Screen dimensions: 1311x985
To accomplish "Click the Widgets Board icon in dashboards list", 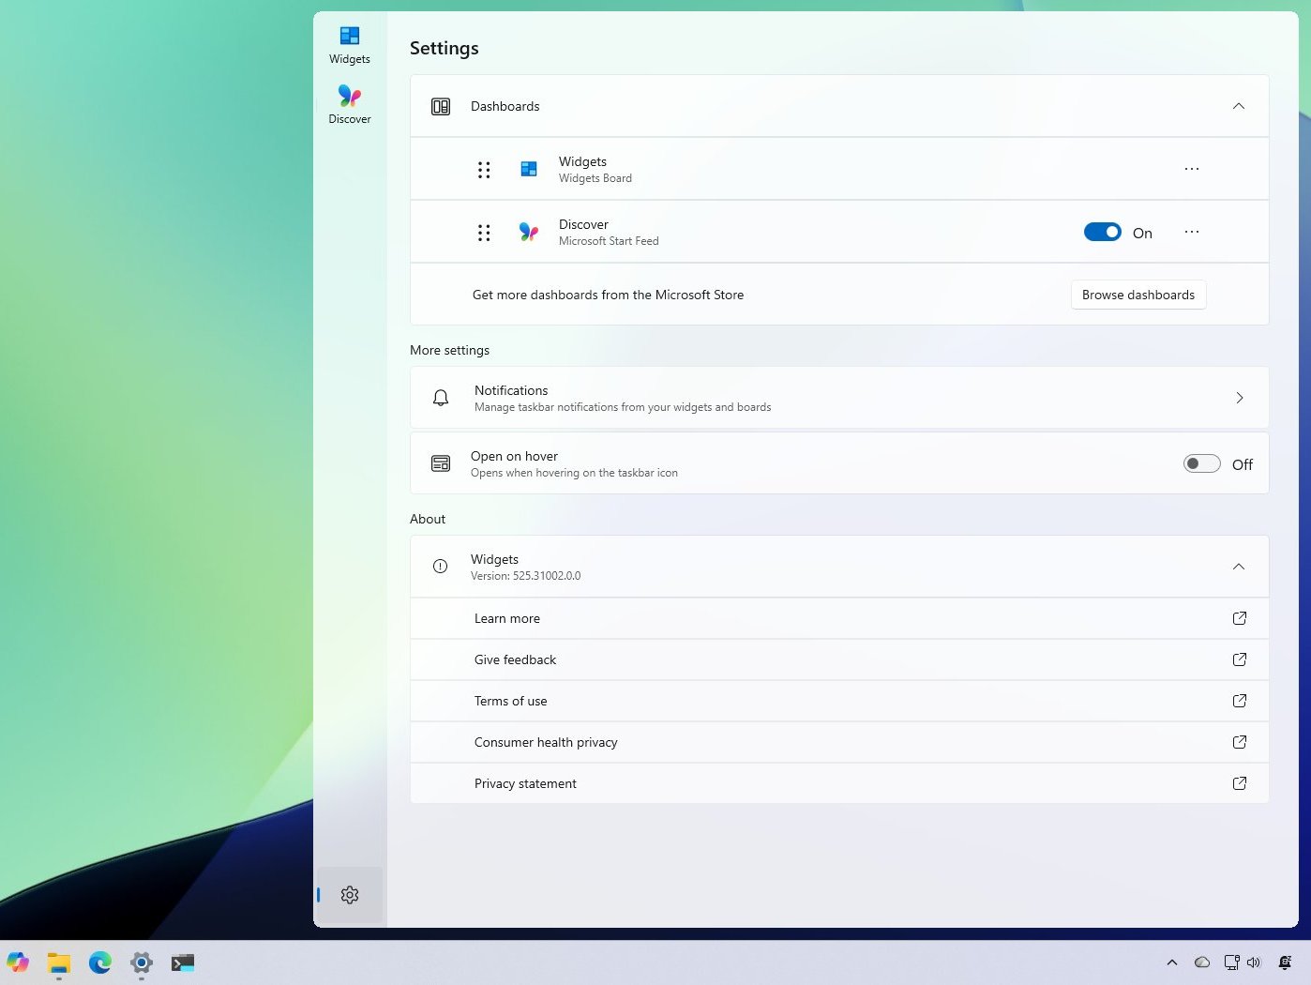I will [528, 169].
